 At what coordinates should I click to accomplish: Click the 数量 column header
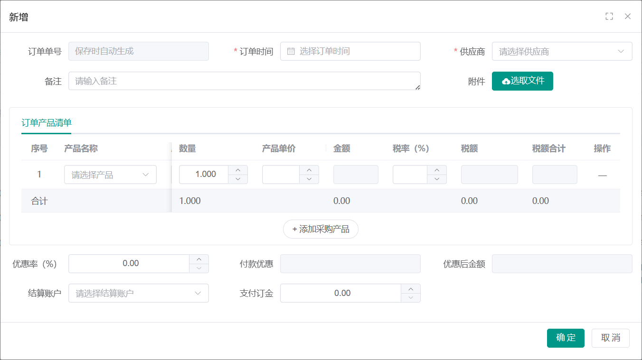[188, 148]
